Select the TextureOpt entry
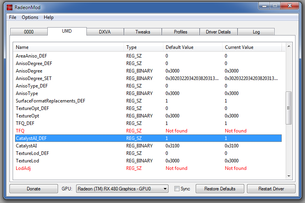The image size is (305, 203). coord(148,116)
